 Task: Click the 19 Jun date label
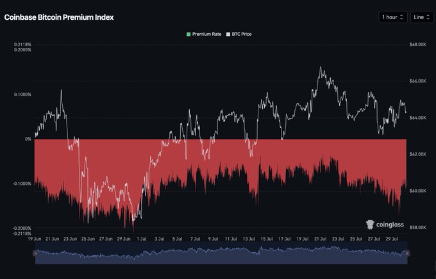coord(35,239)
